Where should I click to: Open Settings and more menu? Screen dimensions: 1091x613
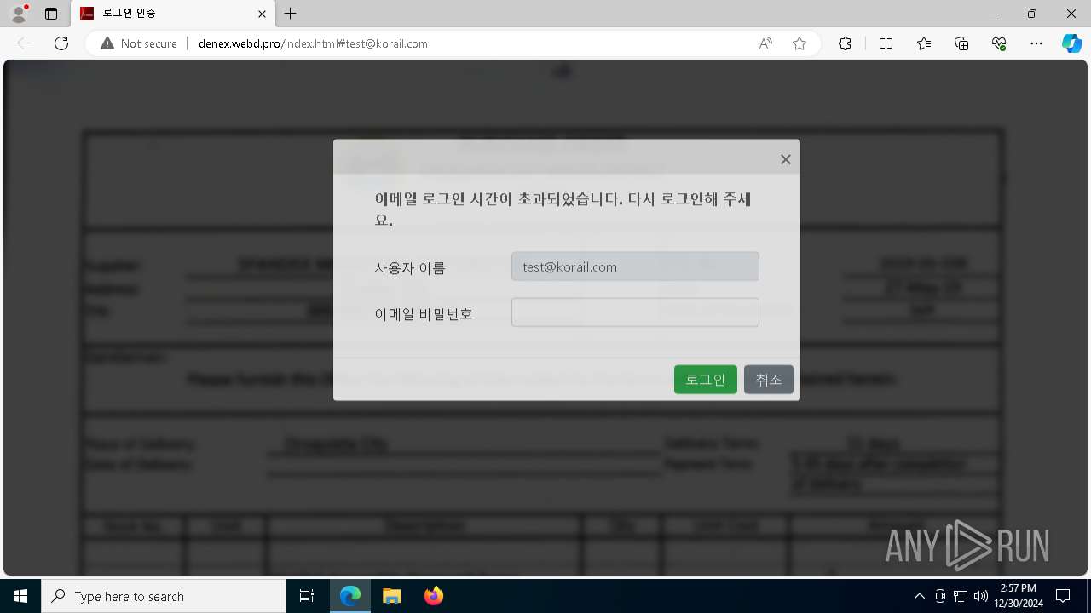(1036, 43)
